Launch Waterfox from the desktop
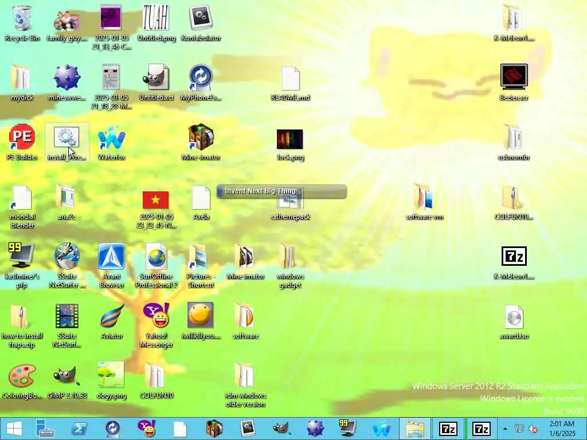587x440 pixels. pos(111,142)
